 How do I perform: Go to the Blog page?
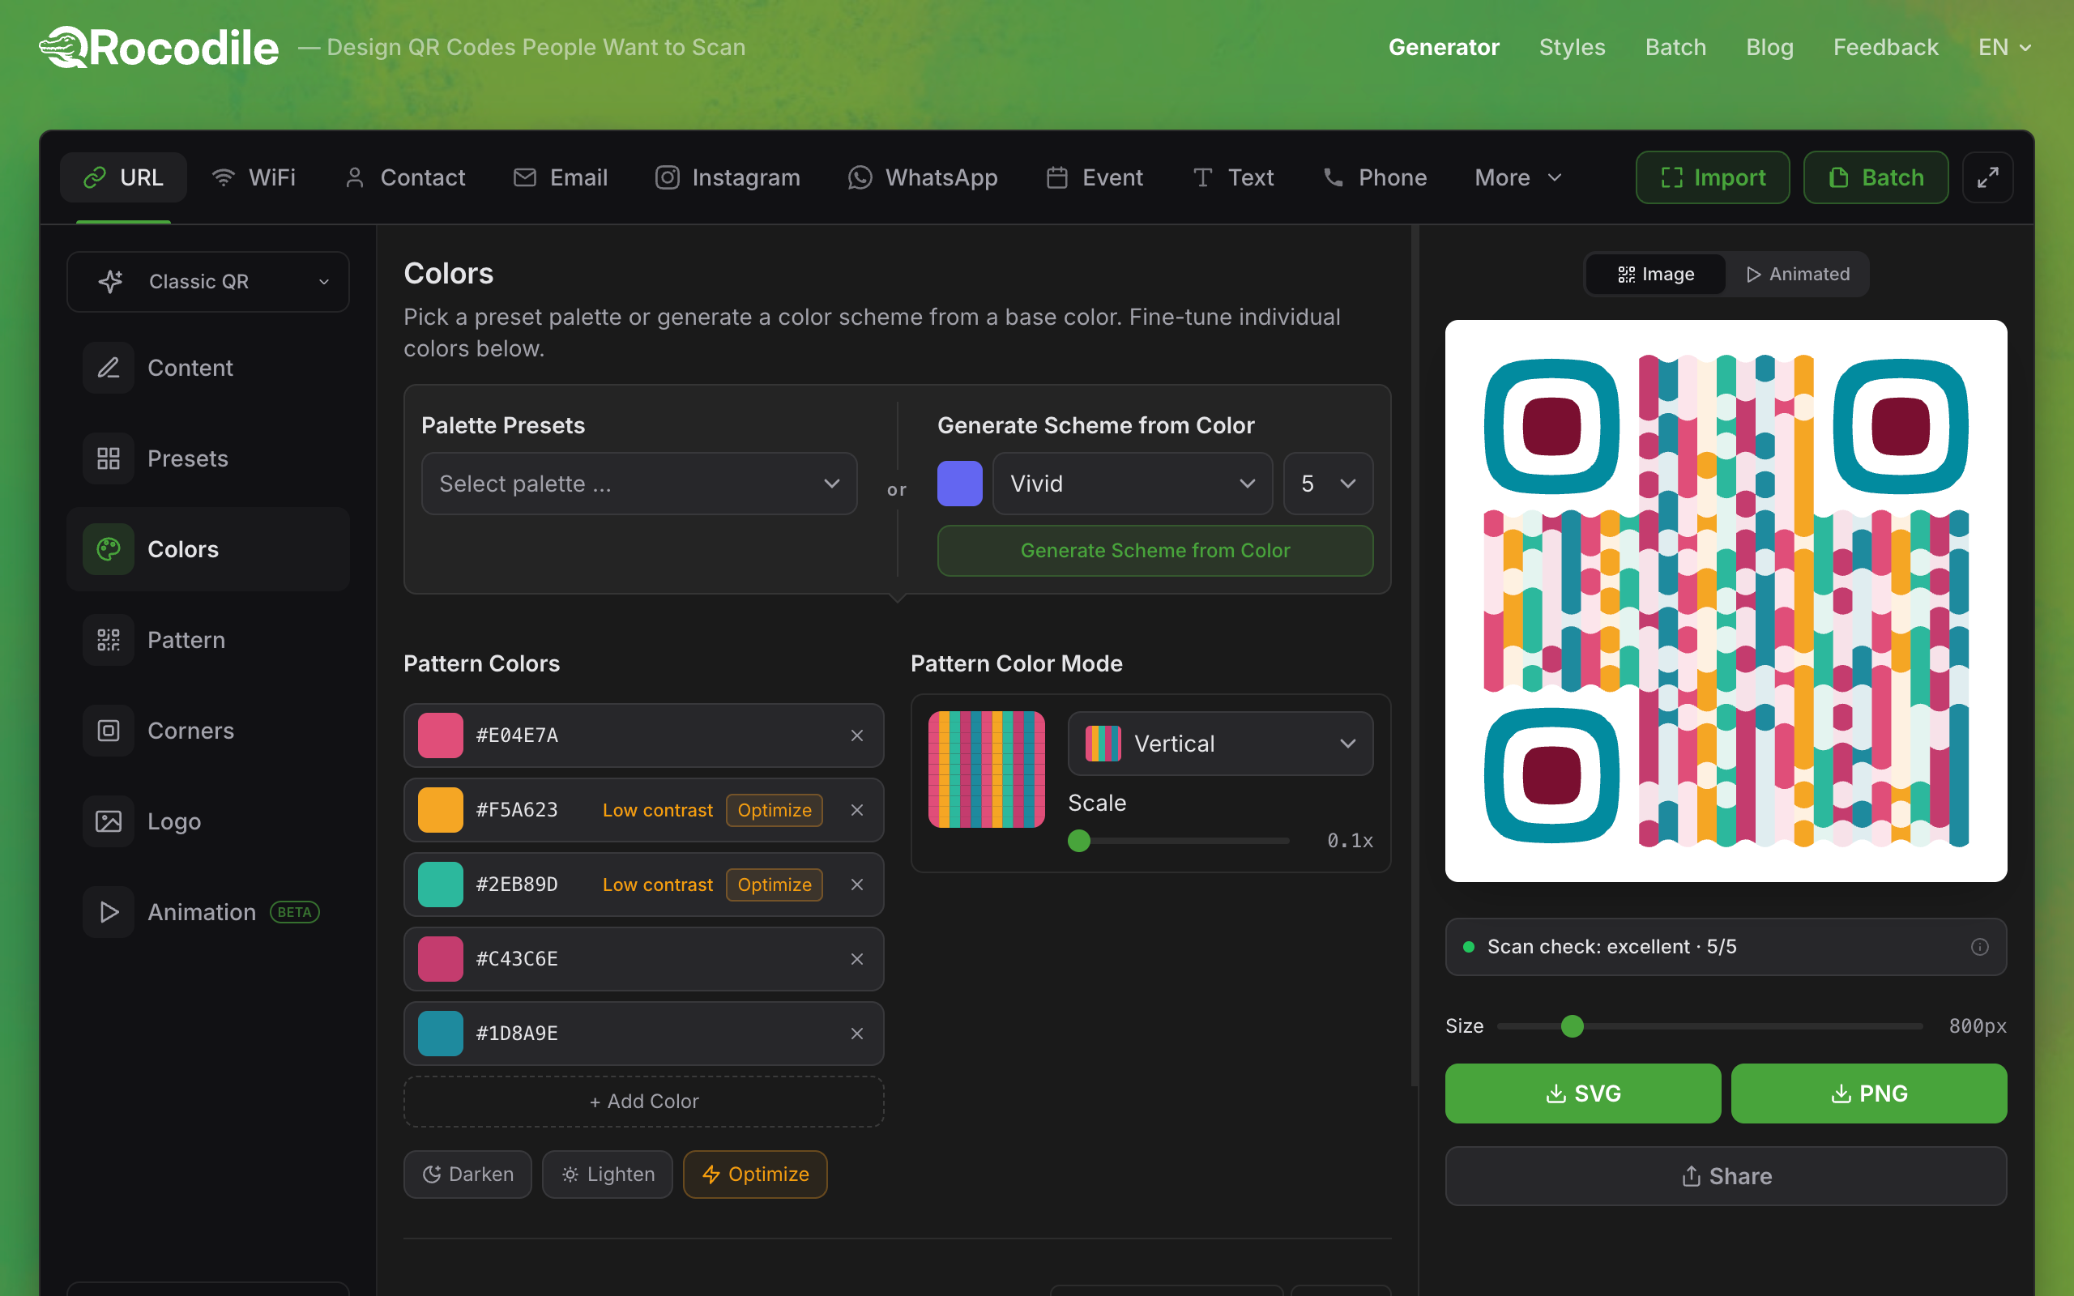click(1769, 47)
